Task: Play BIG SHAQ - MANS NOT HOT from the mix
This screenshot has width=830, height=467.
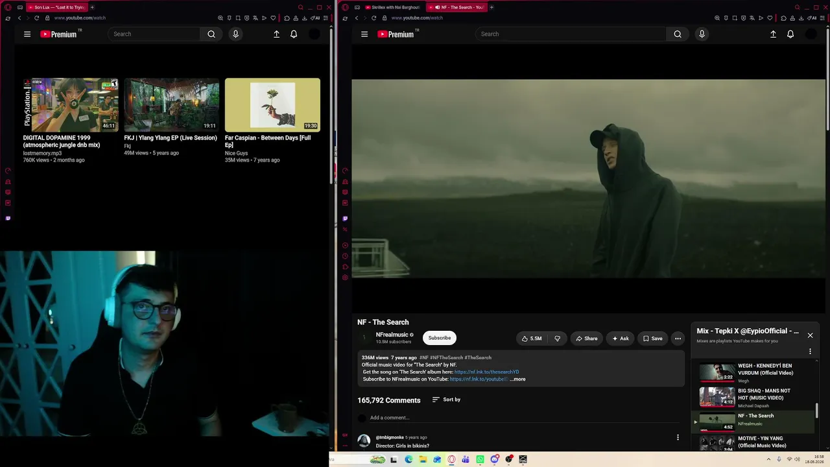Action: point(753,398)
